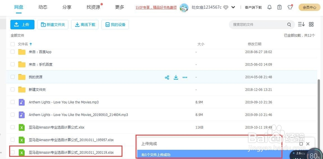
Task: Click the 新建文件夹 toolbar button
Action: pyautogui.click(x=53, y=25)
